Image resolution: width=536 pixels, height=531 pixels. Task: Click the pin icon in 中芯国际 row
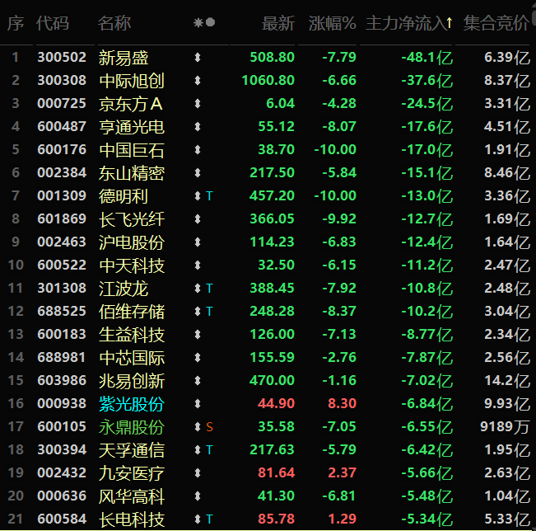coord(198,357)
